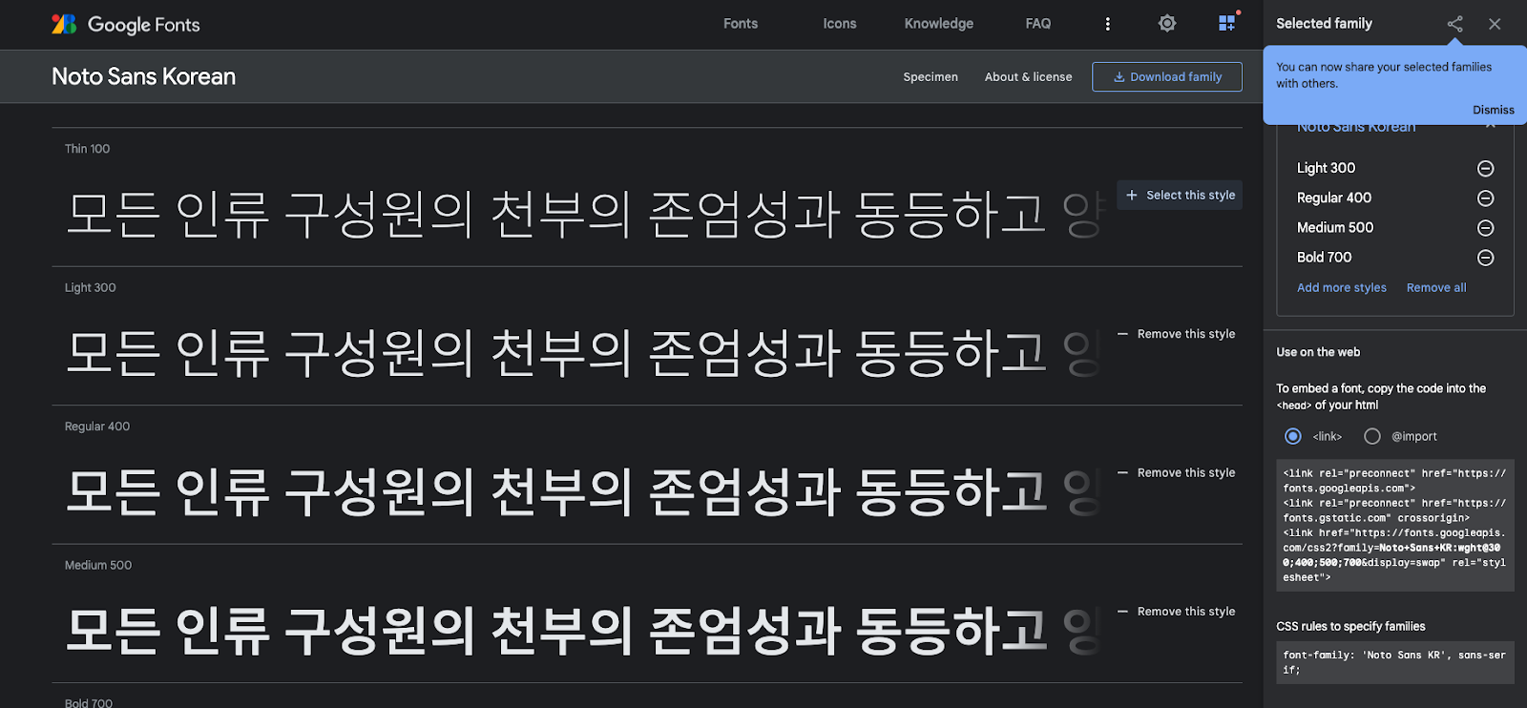Open the FAQ nav item
Viewport: 1527px width, 708px height.
(1038, 24)
